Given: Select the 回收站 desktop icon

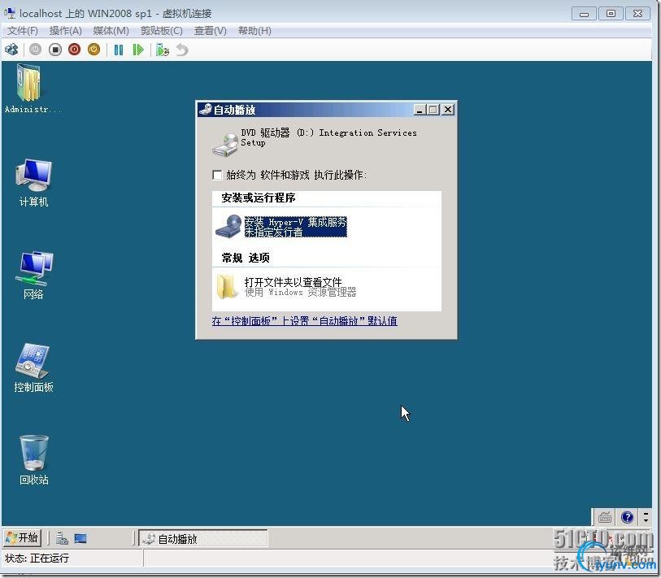Looking at the screenshot, I should tap(33, 459).
